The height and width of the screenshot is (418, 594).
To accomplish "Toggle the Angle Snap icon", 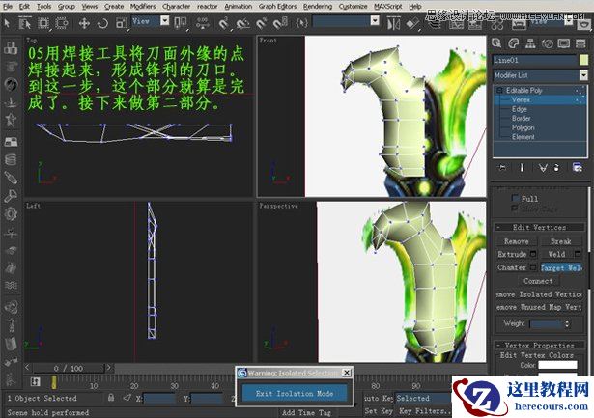I will point(242,23).
